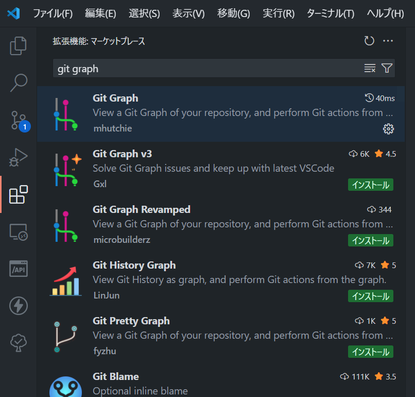415x397 pixels.
Task: Click the 344 download count of Git Graph Revamped
Action: pyautogui.click(x=379, y=209)
